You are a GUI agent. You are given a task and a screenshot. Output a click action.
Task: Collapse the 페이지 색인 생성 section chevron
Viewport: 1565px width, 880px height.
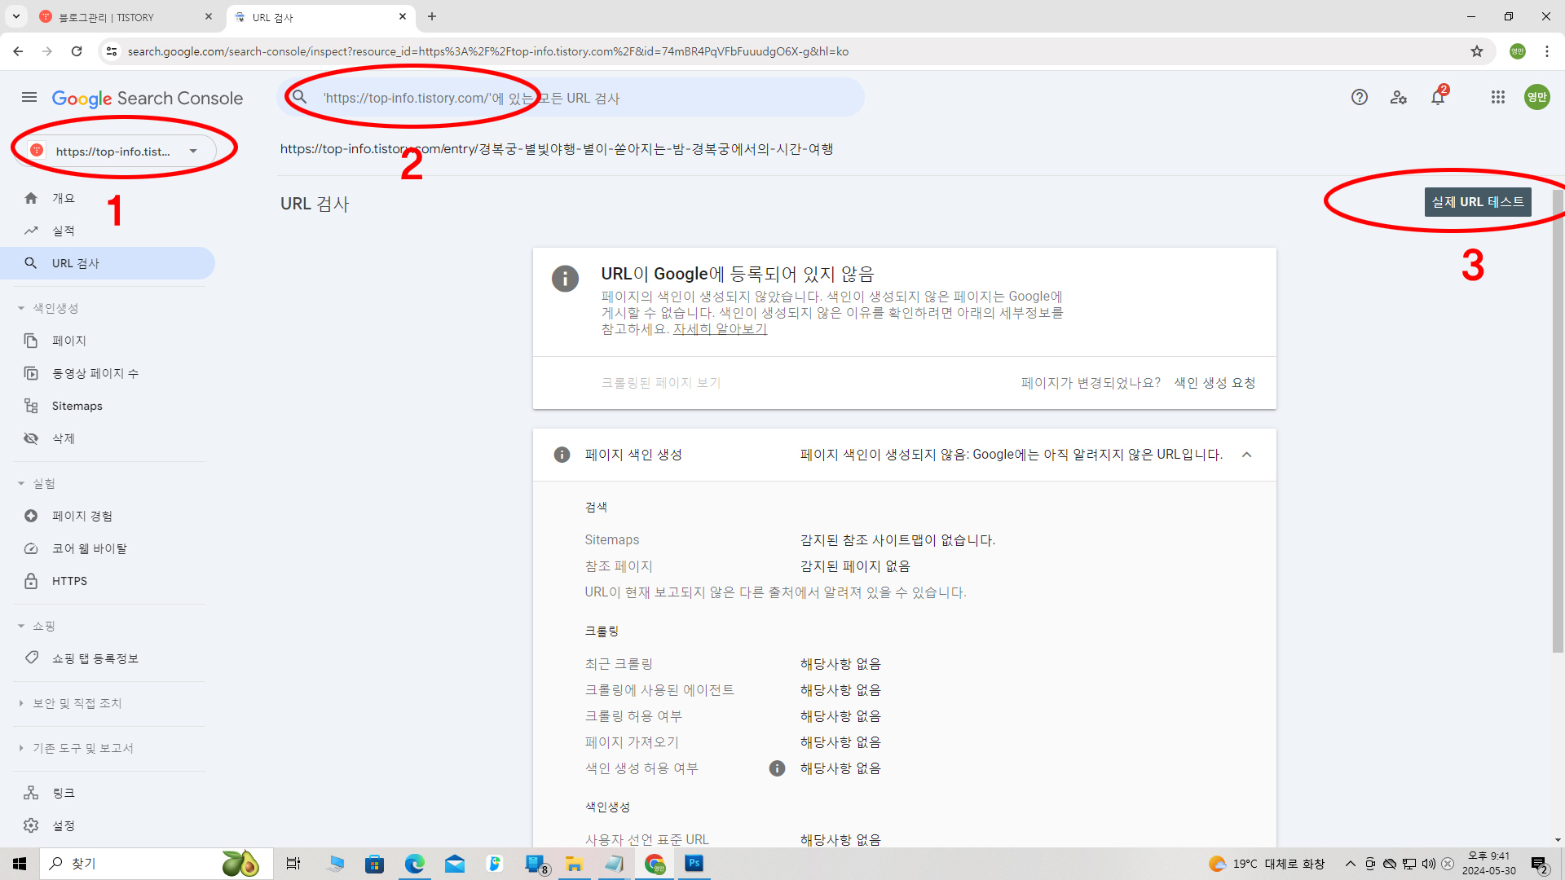point(1246,455)
